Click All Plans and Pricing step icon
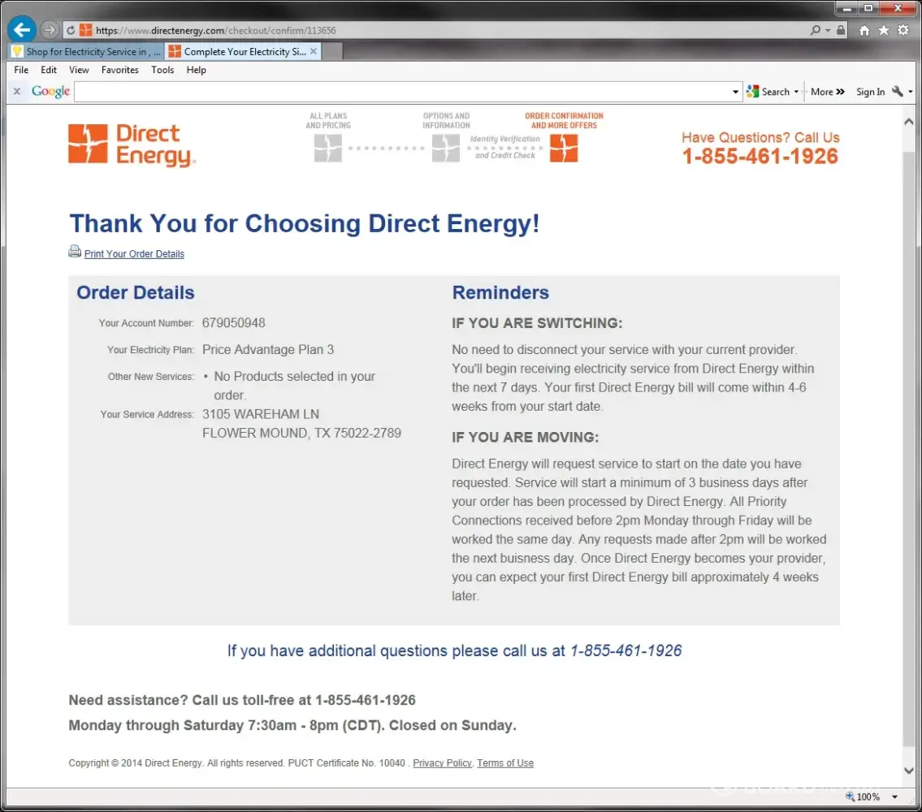922x812 pixels. 327,148
